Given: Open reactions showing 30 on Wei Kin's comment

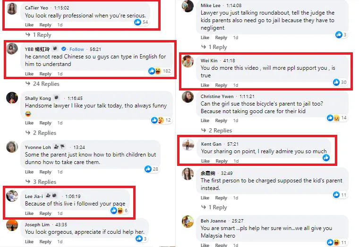Looking at the screenshot, I should (x=336, y=82).
